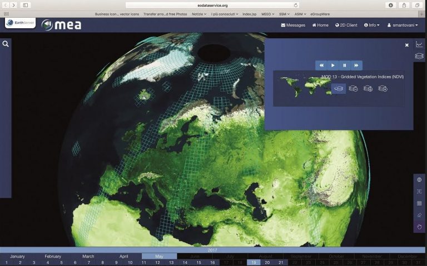
Task: Expand the SSM bookmark folder
Action: coord(284,14)
